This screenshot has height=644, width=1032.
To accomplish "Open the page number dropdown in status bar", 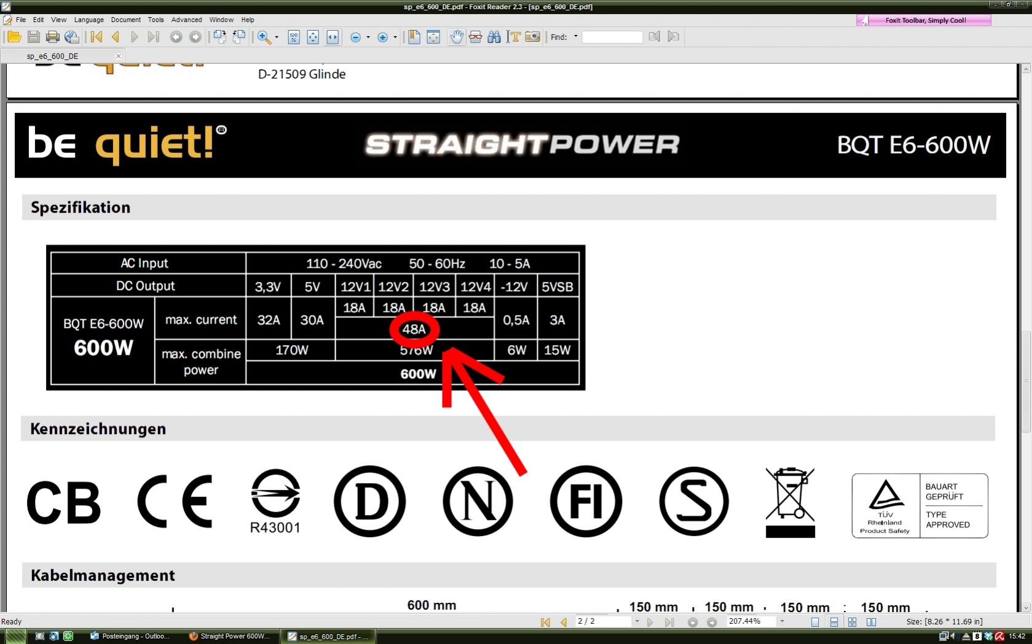I will click(x=637, y=621).
